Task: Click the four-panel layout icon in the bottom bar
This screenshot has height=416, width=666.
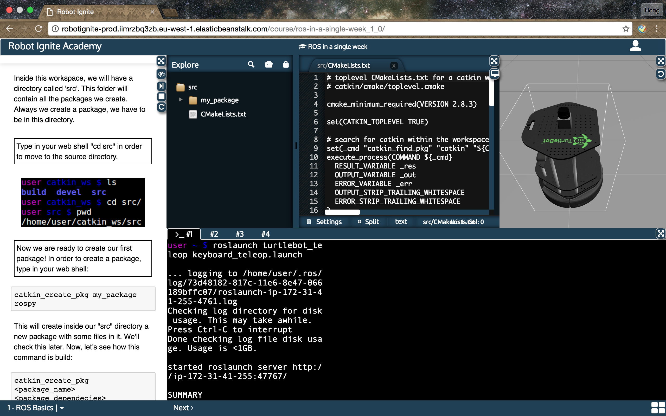Action: pos(658,408)
